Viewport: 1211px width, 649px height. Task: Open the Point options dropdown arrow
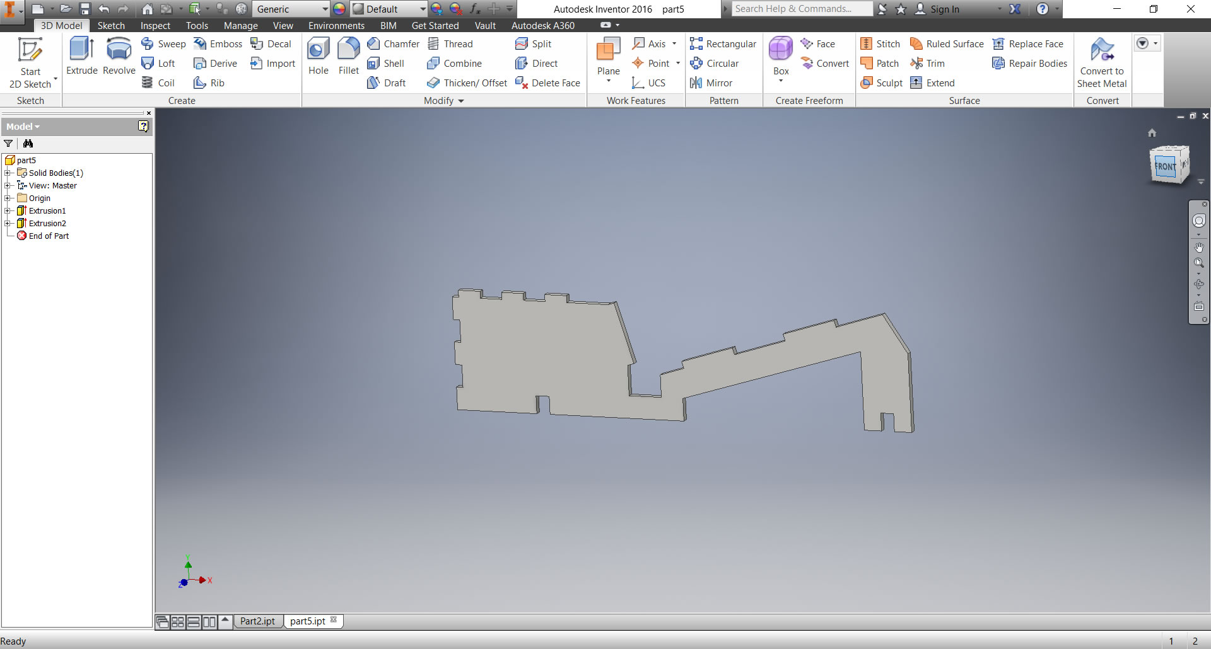tap(678, 63)
